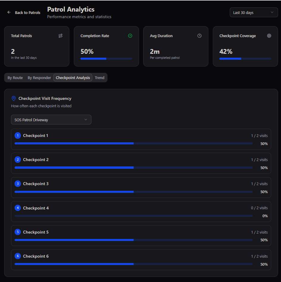Click the Checkpoint Visit Frequency title
Viewport: 281px width, 282px height.
click(x=45, y=98)
